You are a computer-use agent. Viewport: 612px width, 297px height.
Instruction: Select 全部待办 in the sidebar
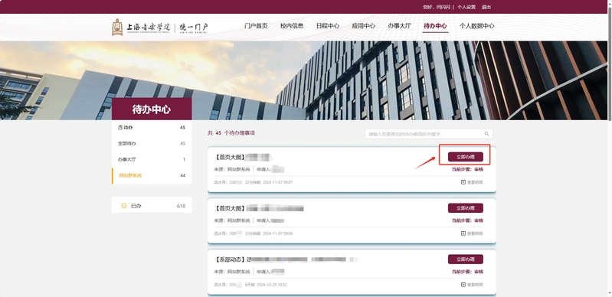pyautogui.click(x=152, y=144)
